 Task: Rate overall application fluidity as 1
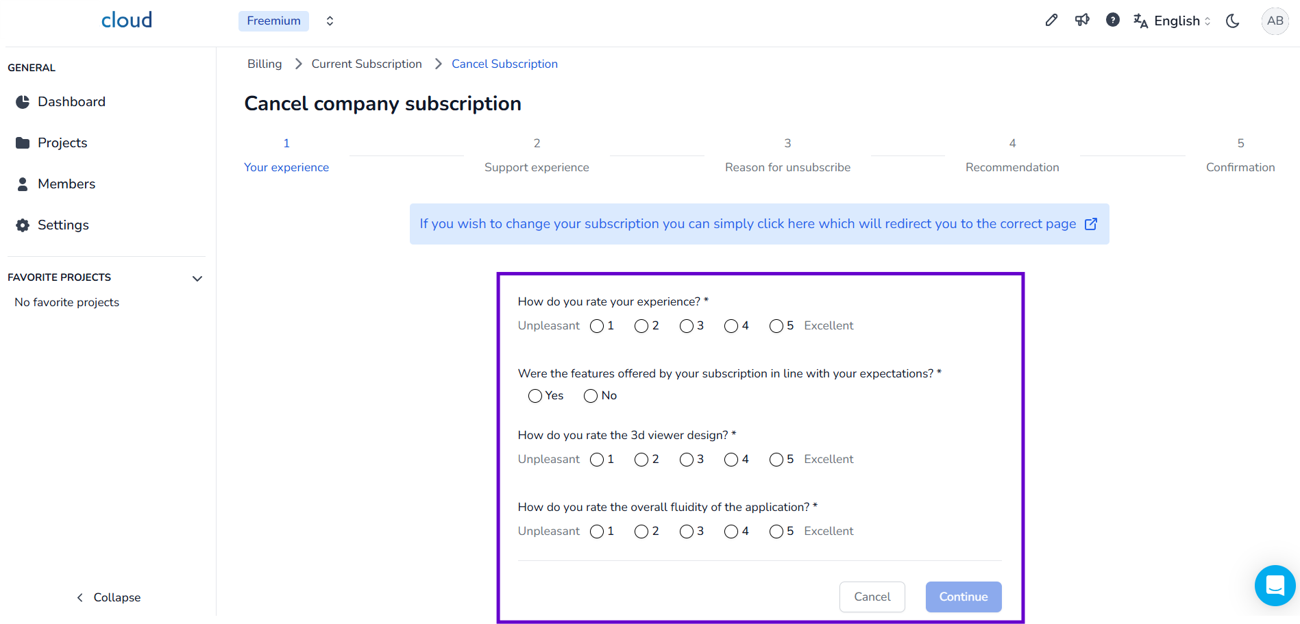point(597,532)
